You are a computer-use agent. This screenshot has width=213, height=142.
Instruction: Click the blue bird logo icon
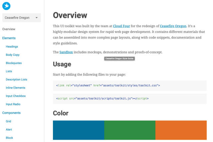[6, 6]
